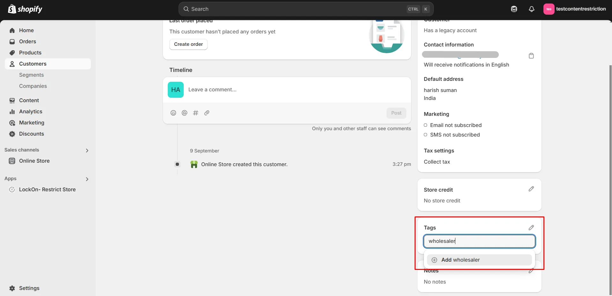Edit Tags with the pencil icon

[x=531, y=228]
